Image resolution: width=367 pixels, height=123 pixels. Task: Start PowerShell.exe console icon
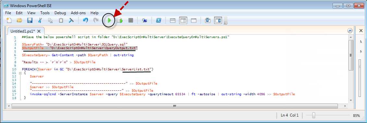click(159, 21)
